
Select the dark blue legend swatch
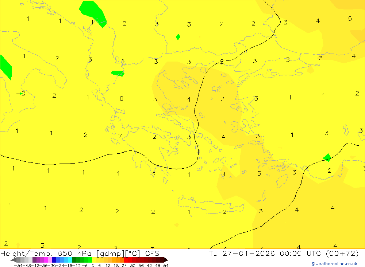[54, 260]
